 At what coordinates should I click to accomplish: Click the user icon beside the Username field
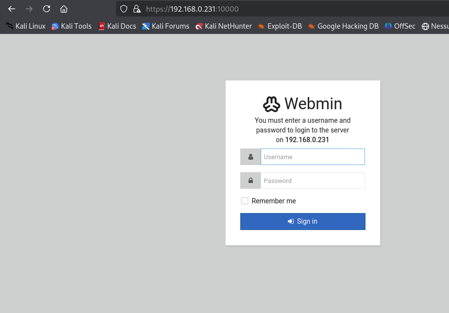pyautogui.click(x=250, y=157)
